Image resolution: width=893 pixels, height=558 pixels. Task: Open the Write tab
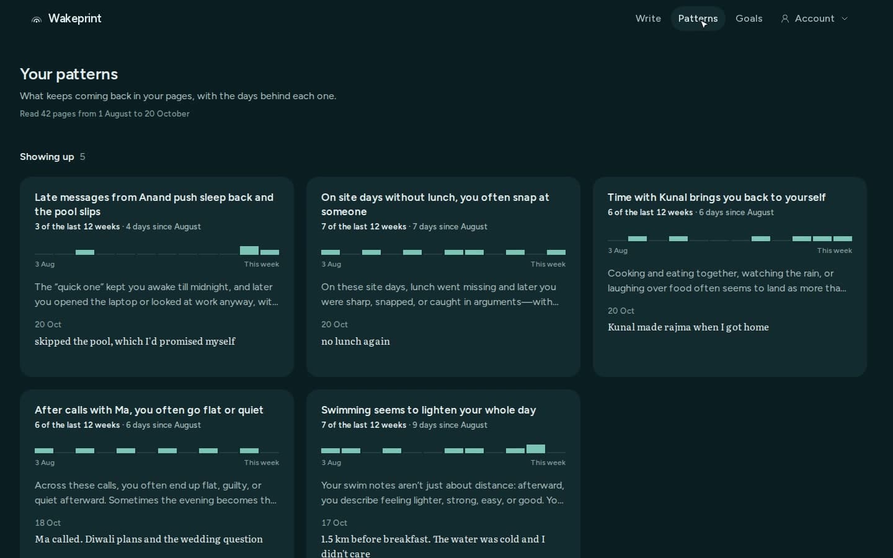pyautogui.click(x=648, y=19)
